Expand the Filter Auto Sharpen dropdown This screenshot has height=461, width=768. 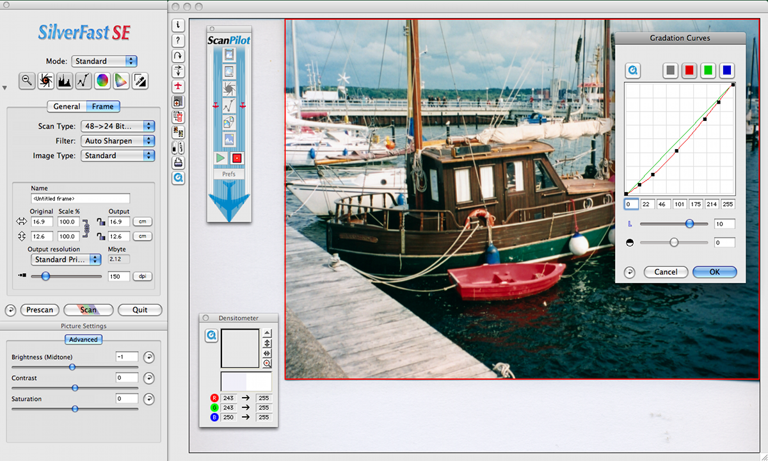point(118,141)
